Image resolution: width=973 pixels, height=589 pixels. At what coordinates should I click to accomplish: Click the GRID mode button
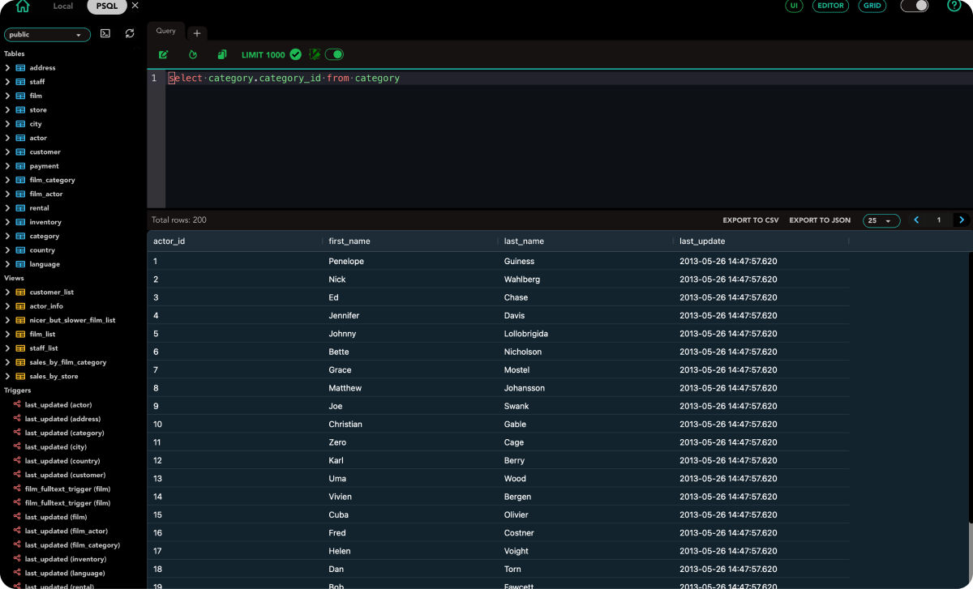pyautogui.click(x=872, y=6)
